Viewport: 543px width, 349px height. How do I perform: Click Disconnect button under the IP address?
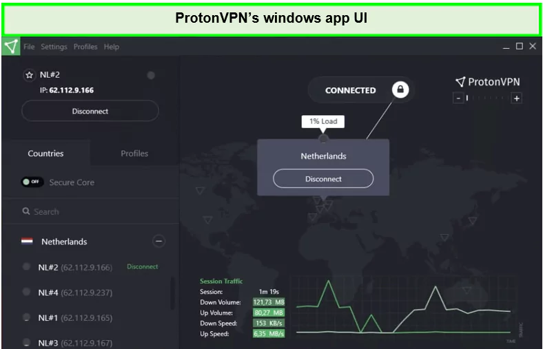pos(90,111)
